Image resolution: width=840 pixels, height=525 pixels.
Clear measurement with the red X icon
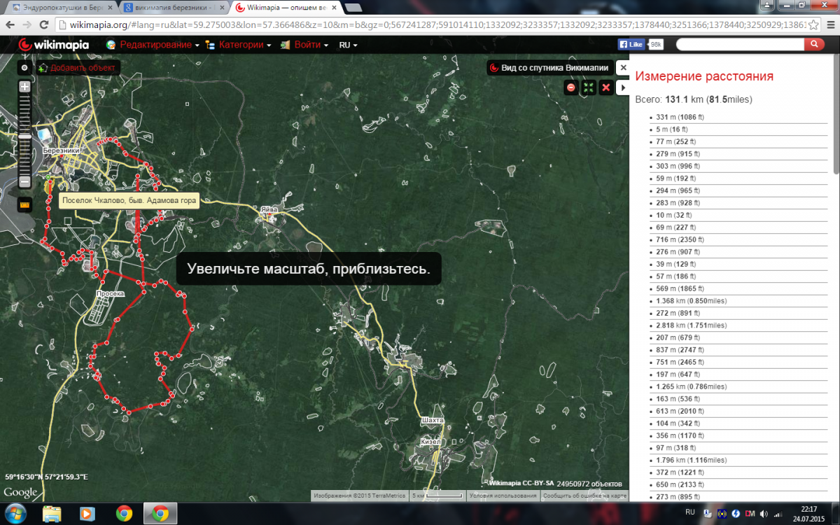(606, 87)
